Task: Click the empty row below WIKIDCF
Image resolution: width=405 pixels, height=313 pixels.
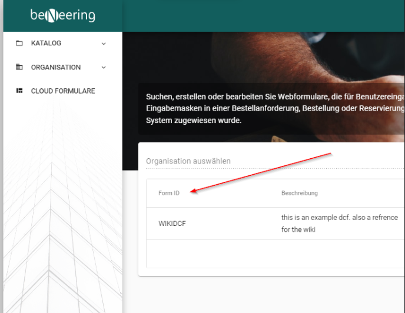Action: 271,253
